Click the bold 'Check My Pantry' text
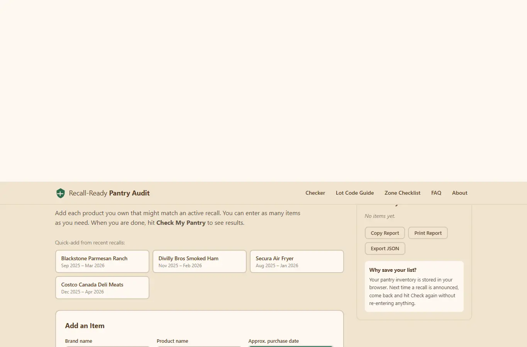This screenshot has height=347, width=527. 181,222
